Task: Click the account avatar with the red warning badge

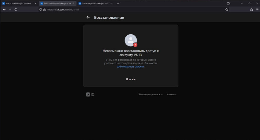Action: [131, 40]
